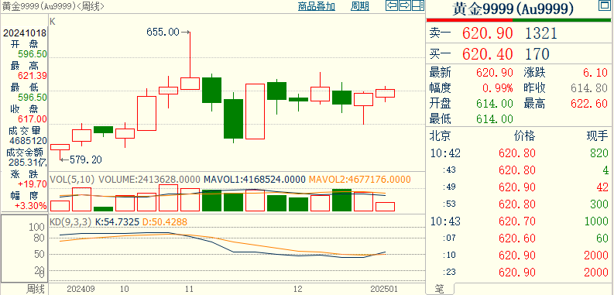This screenshot has width=614, height=295.
Task: Click the right arrow navigation icon
Action: pyautogui.click(x=405, y=5)
